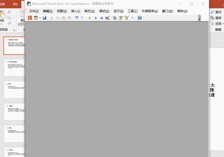Click the Insert UserForm icon
The image size is (224, 157).
tap(36, 18)
